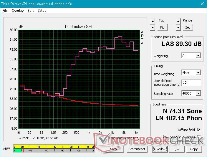Toggle the Diffuse field checkbox
This screenshot has width=207, height=157.
point(199,130)
